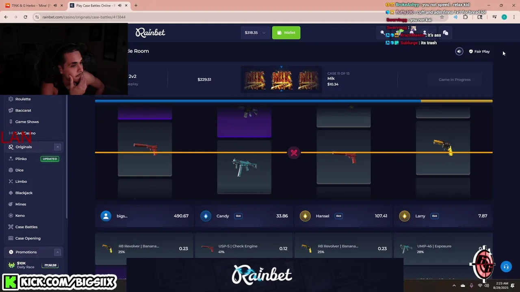Open a new browser tab
Viewport: 520px width, 292px height.
[x=136, y=6]
